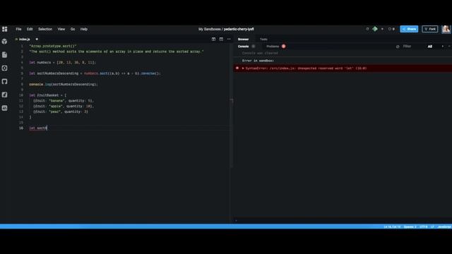Image resolution: width=452 pixels, height=254 pixels.
Task: Click the JavaScript language mode status entry
Action: point(444,226)
